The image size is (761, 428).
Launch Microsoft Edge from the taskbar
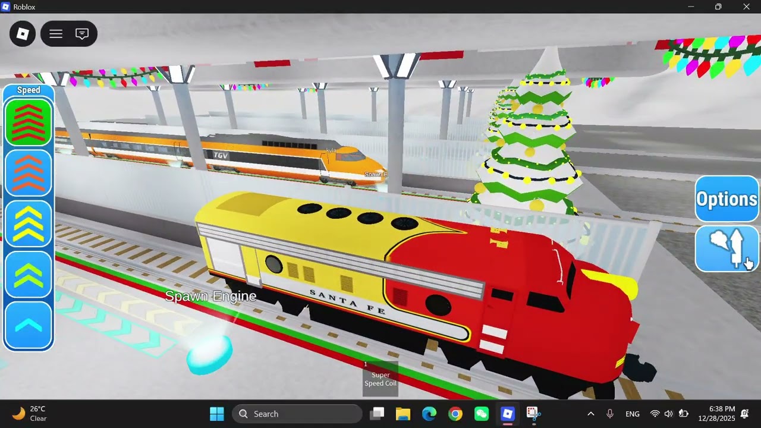(429, 414)
